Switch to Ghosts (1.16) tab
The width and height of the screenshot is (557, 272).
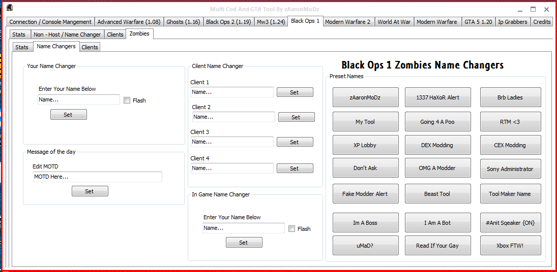183,22
